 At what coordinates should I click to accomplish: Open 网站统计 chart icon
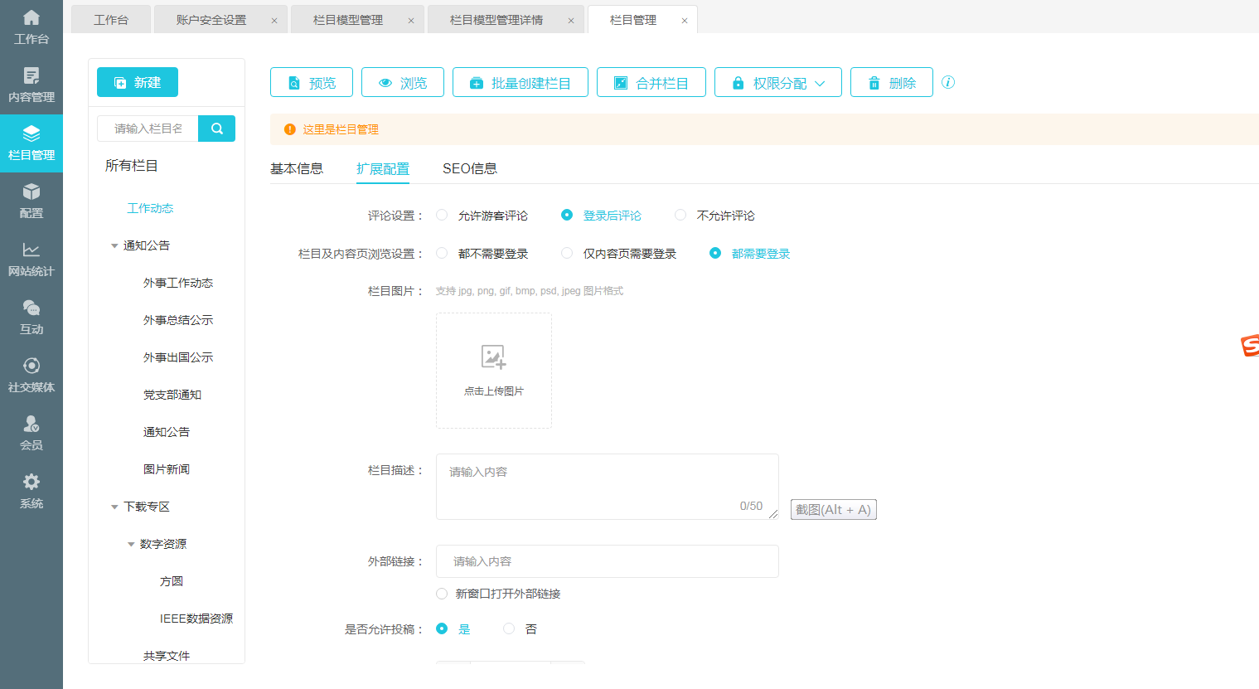[31, 259]
